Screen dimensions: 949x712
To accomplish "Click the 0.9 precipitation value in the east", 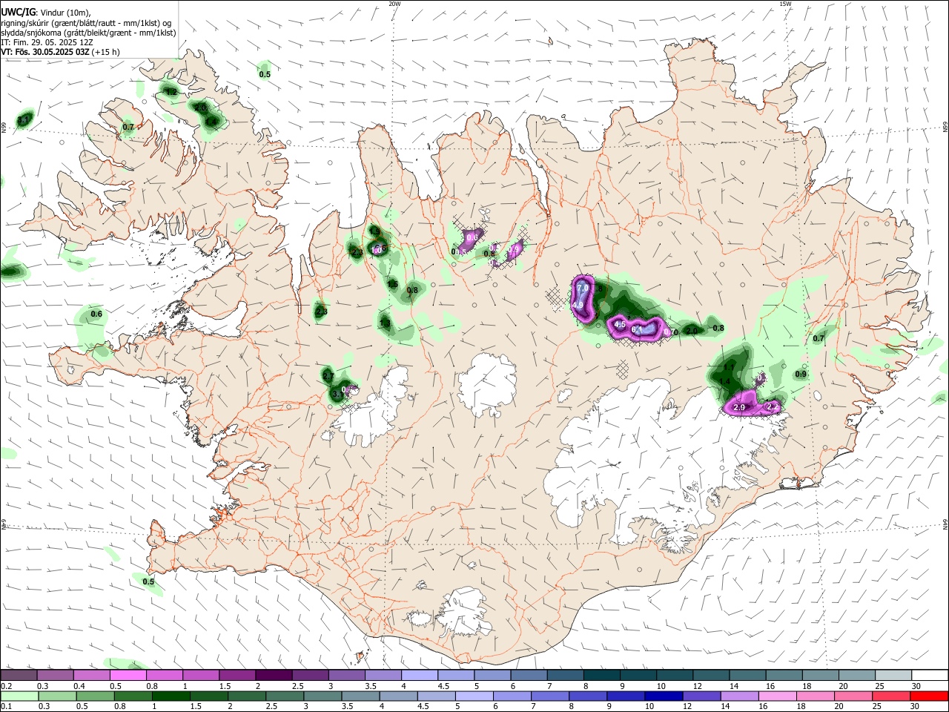I will [801, 375].
